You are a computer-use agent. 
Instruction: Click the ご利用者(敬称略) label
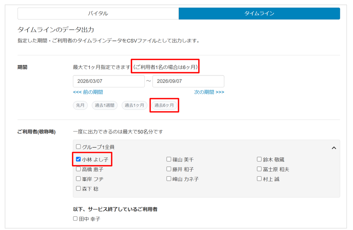tap(37, 132)
